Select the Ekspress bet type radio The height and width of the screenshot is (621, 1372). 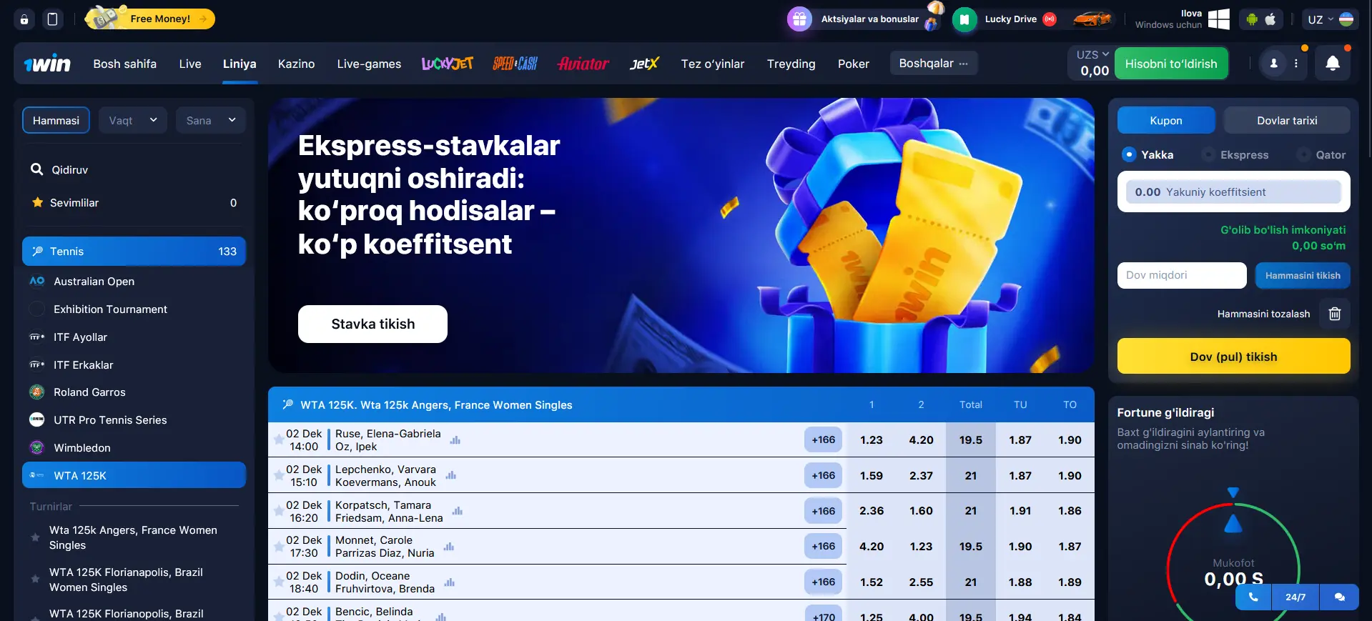coord(1208,154)
